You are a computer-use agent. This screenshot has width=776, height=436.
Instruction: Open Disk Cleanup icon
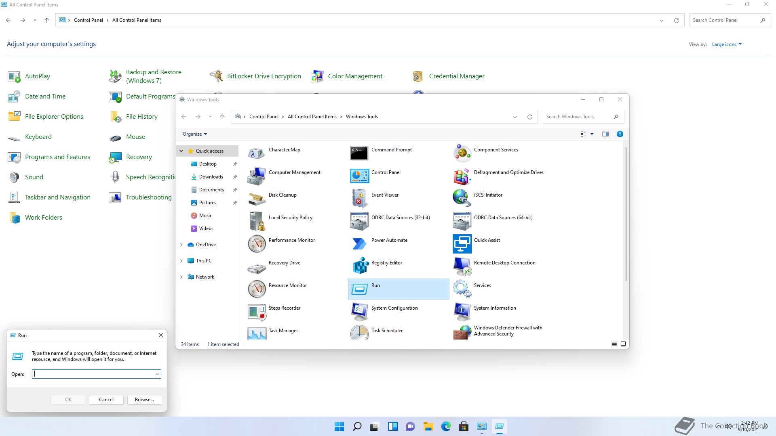(x=257, y=199)
